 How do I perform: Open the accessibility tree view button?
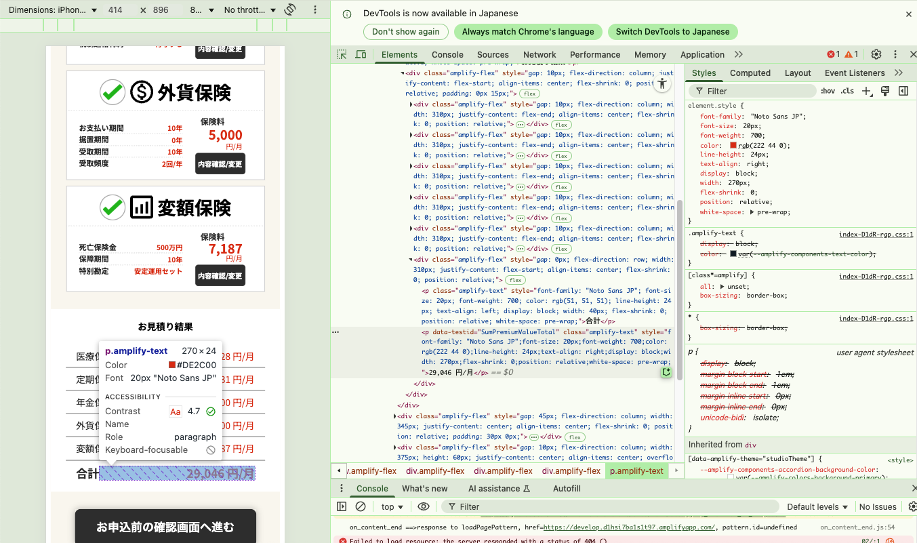(x=662, y=84)
